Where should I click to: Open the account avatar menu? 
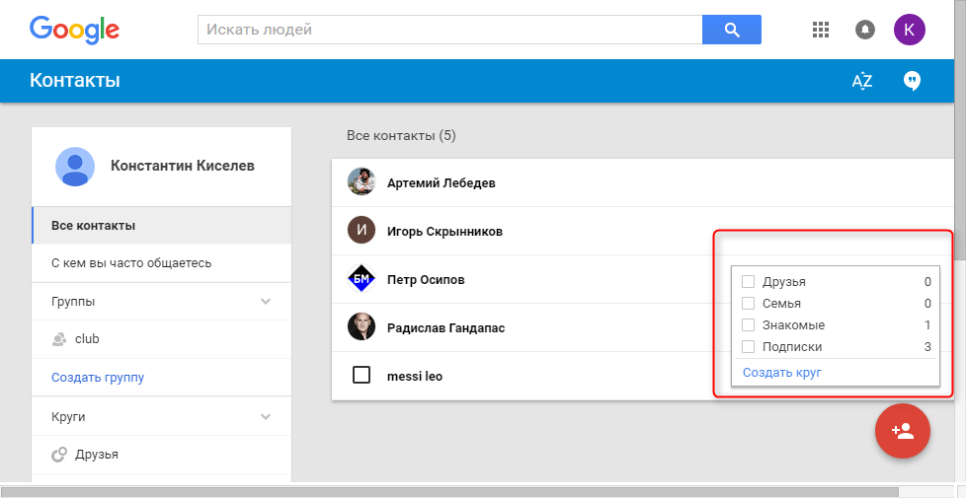[910, 30]
